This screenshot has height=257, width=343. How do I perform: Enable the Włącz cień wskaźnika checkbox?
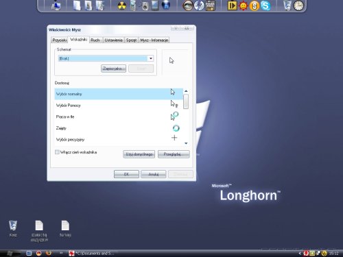coord(57,152)
